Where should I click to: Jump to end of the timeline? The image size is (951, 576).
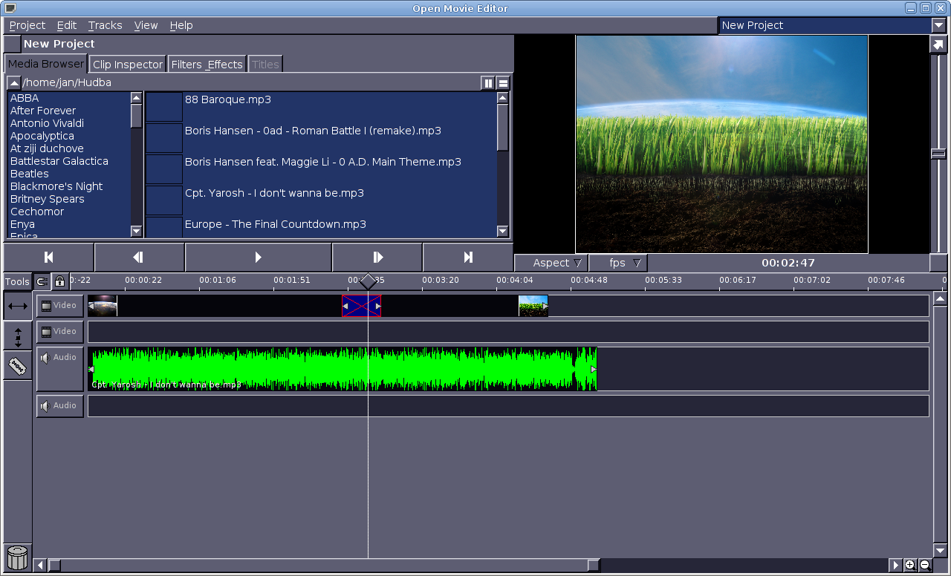coord(468,258)
